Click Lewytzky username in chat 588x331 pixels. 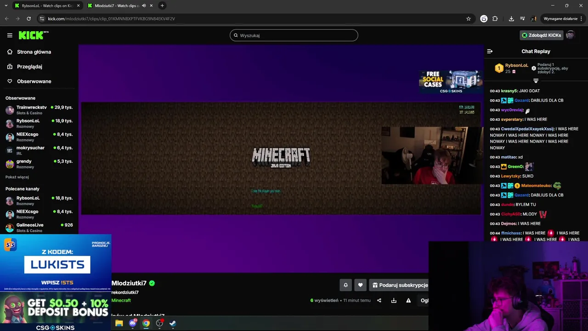point(511,176)
